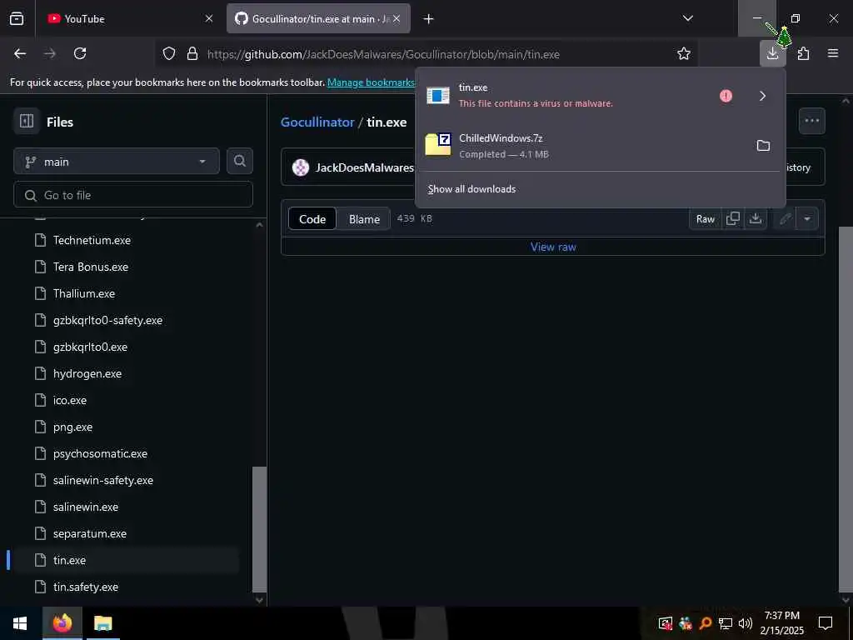The height and width of the screenshot is (640, 853).
Task: Close the YouTube tab
Action: (209, 18)
